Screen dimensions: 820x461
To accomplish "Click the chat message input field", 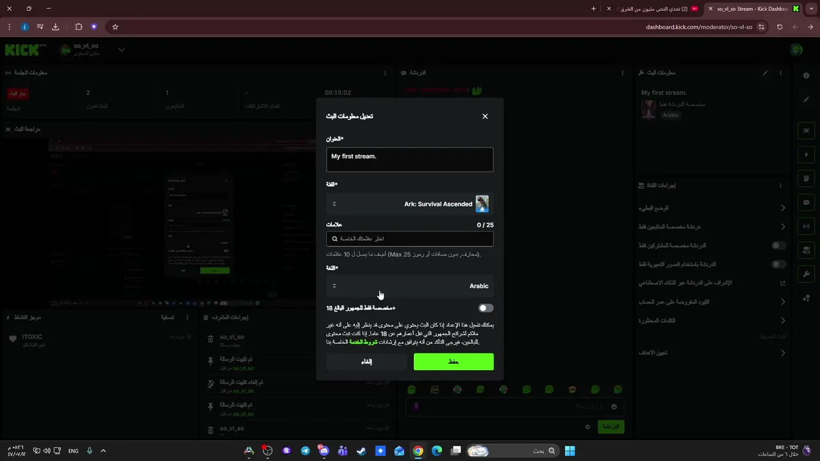I will pos(516,407).
